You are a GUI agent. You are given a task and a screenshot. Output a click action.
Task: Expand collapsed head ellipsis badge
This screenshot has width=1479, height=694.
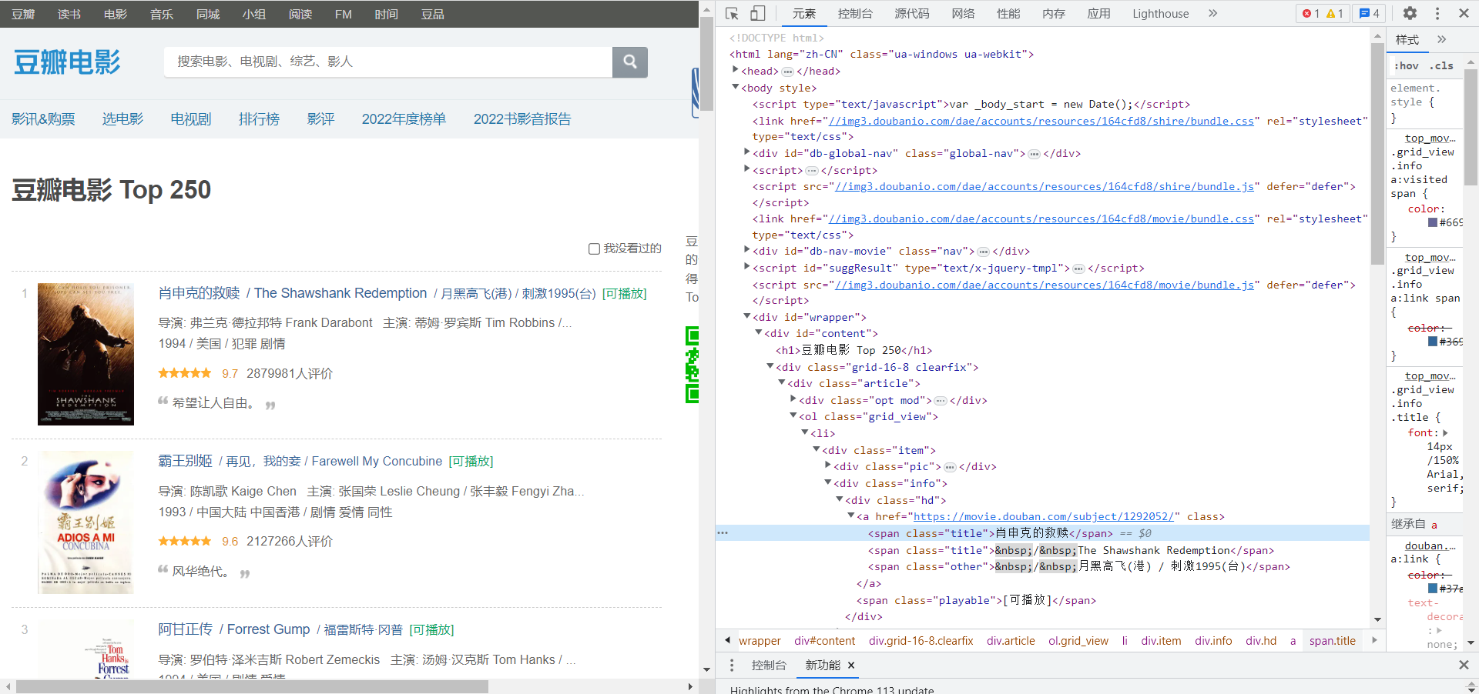(787, 72)
